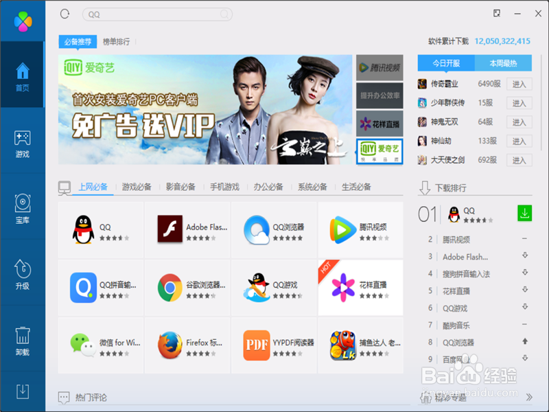Click the main 爱奇艺 免广告送VIP banner
Image resolution: width=549 pixels, height=412 pixels.
[205, 109]
